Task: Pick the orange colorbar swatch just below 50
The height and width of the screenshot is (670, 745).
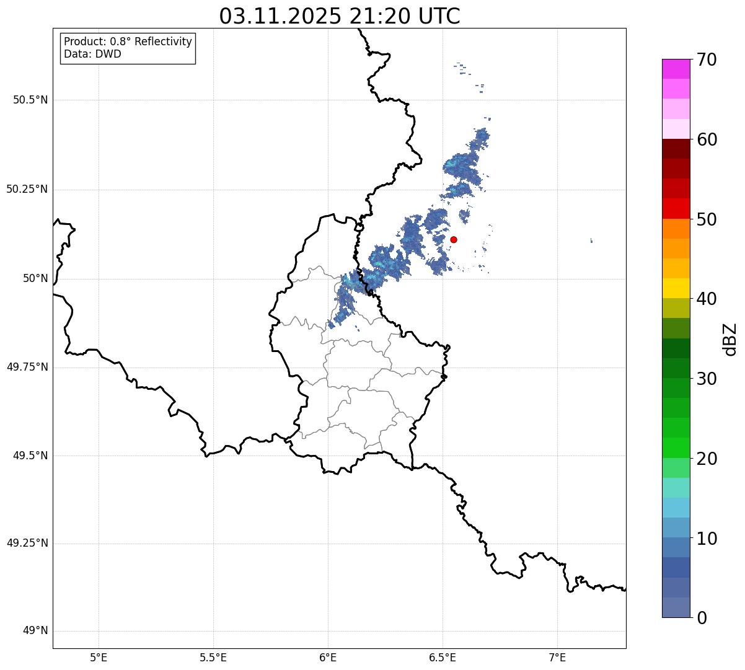Action: click(676, 229)
